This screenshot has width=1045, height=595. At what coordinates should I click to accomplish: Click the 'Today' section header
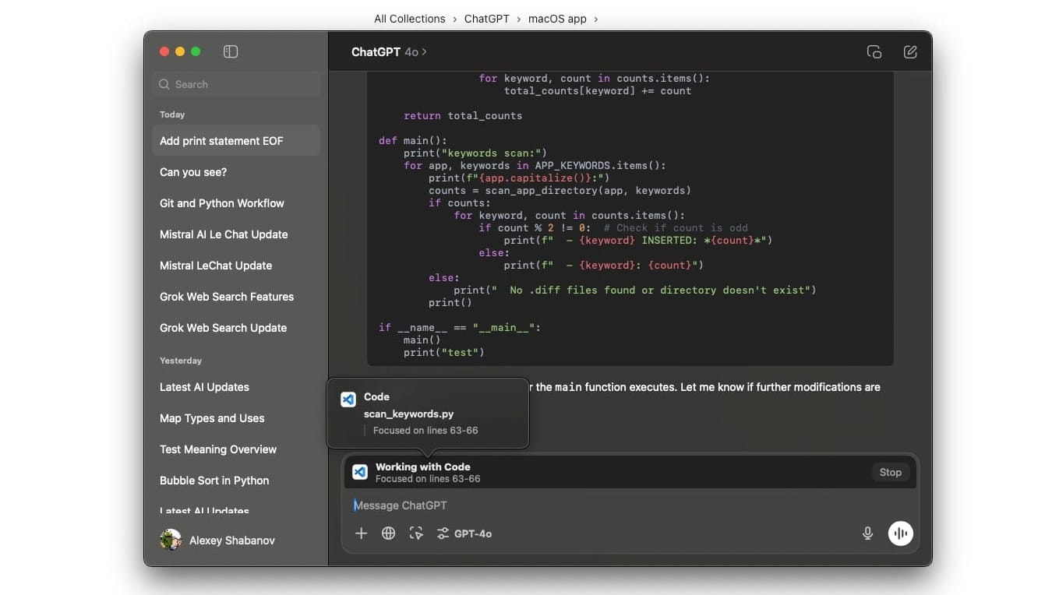[x=172, y=114]
